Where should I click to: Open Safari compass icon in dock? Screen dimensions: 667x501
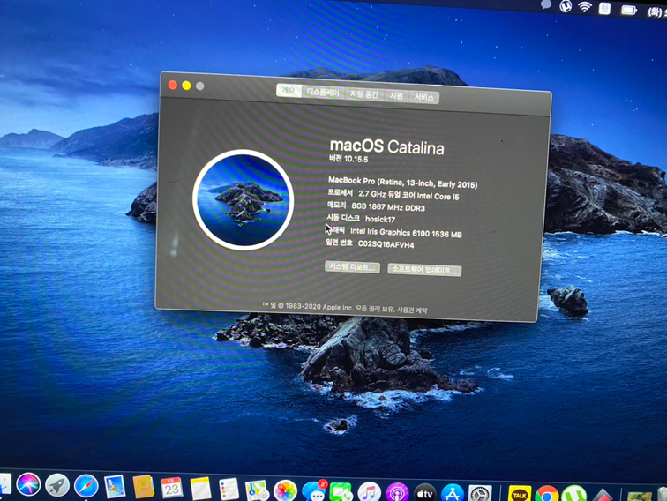[x=86, y=486]
